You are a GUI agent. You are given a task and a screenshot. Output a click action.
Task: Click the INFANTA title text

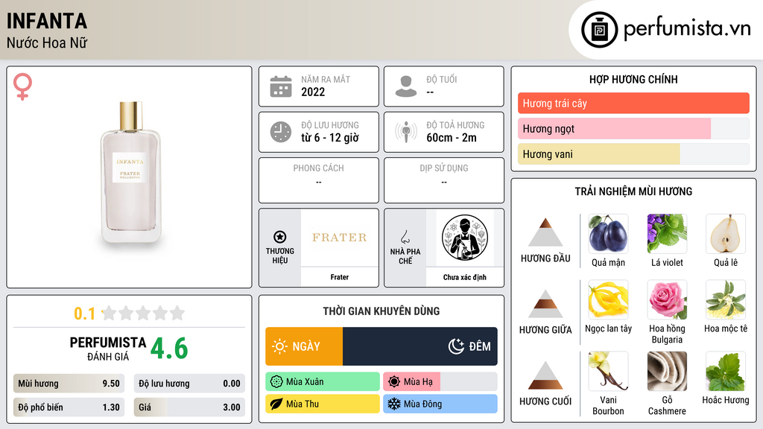(47, 21)
